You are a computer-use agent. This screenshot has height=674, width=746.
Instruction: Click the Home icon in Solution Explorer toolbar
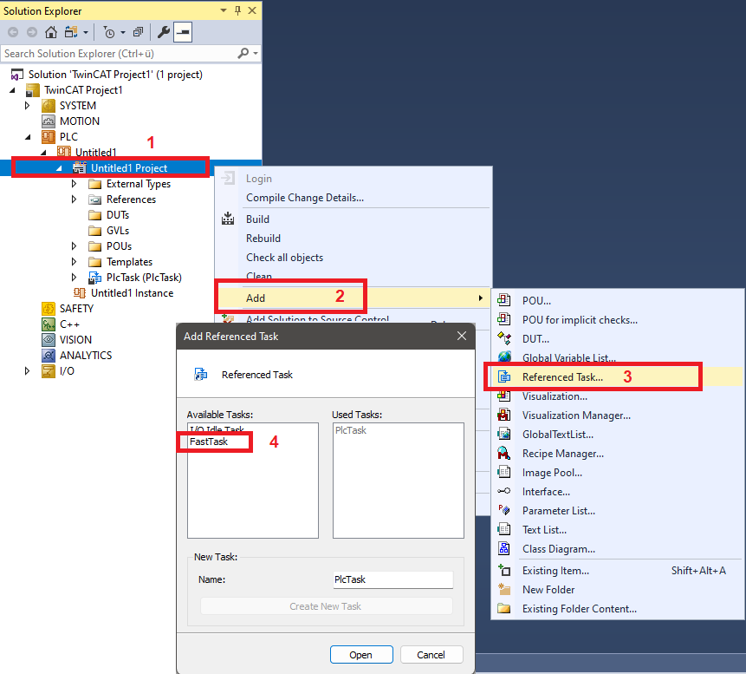tap(51, 32)
